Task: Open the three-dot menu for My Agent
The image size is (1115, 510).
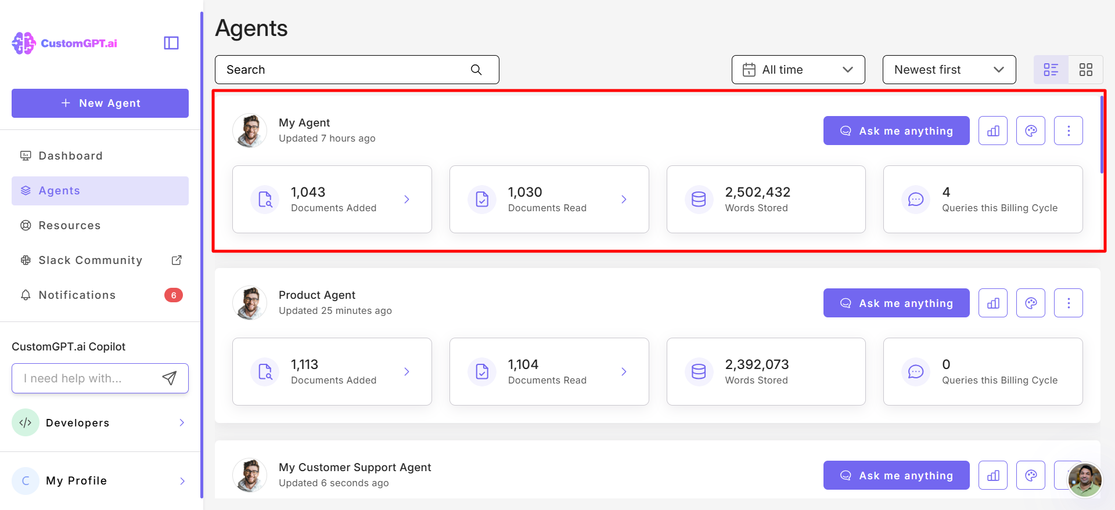Action: pos(1069,131)
